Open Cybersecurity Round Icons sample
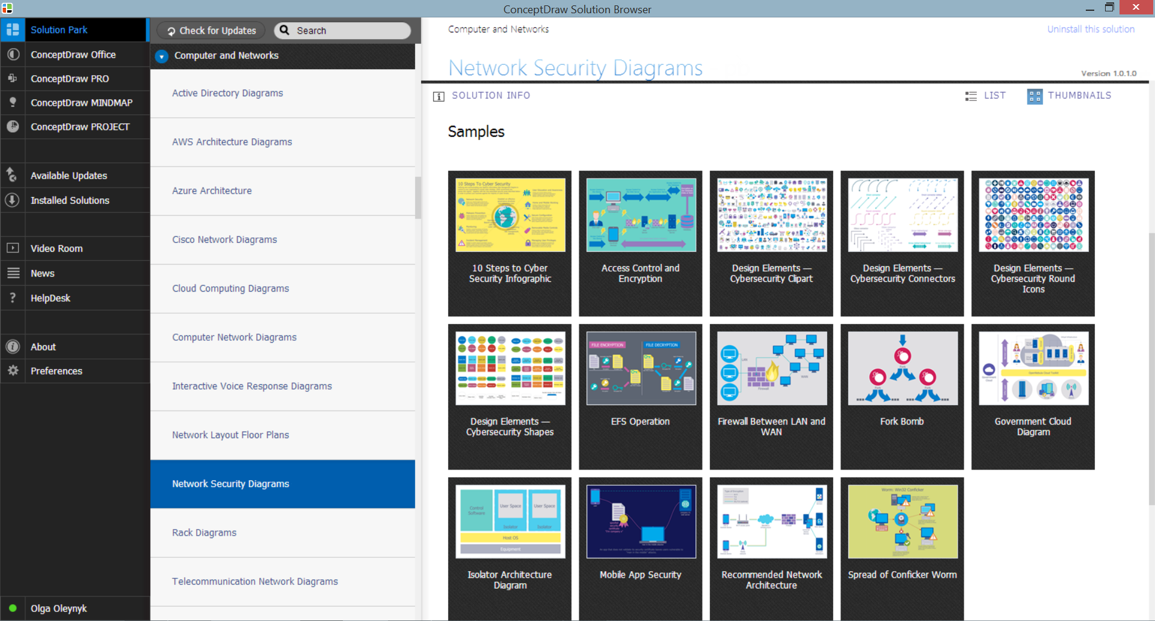Screen dimensions: 1155x621 pyautogui.click(x=1033, y=243)
